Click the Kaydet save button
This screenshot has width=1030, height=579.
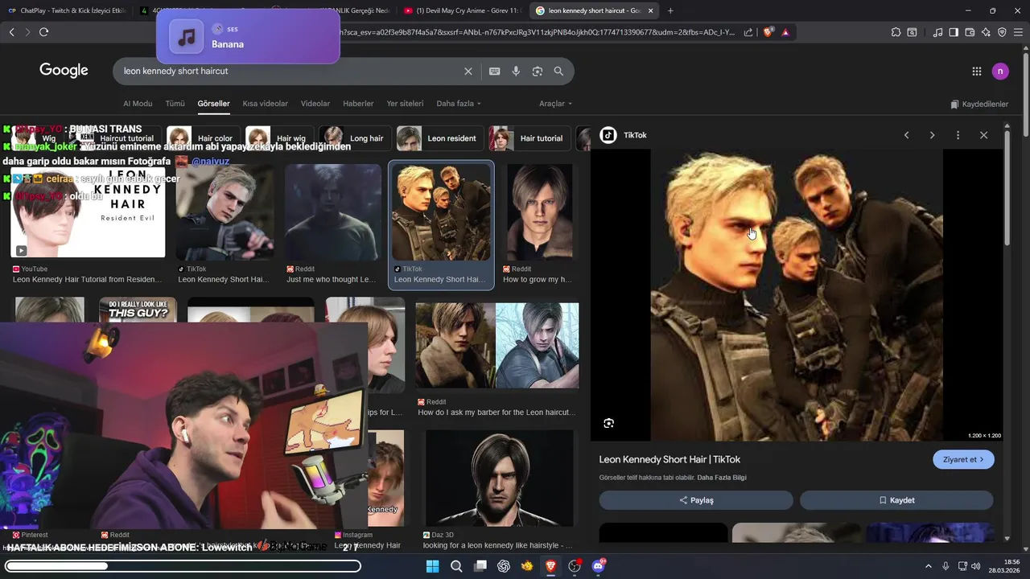click(896, 500)
